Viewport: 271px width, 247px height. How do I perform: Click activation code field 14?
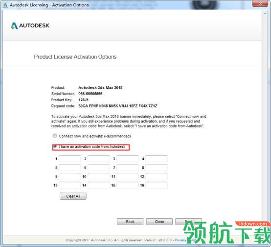tap(99, 185)
